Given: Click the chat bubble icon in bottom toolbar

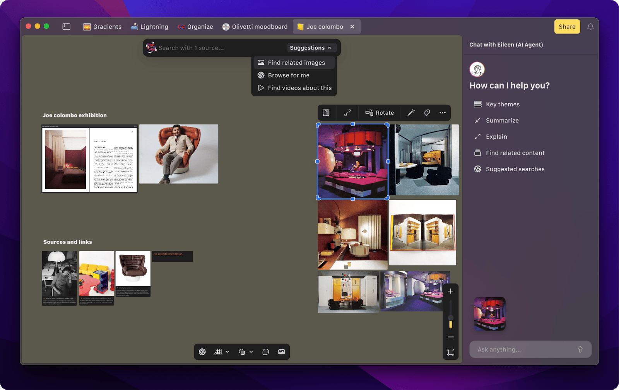Looking at the screenshot, I should (x=265, y=352).
